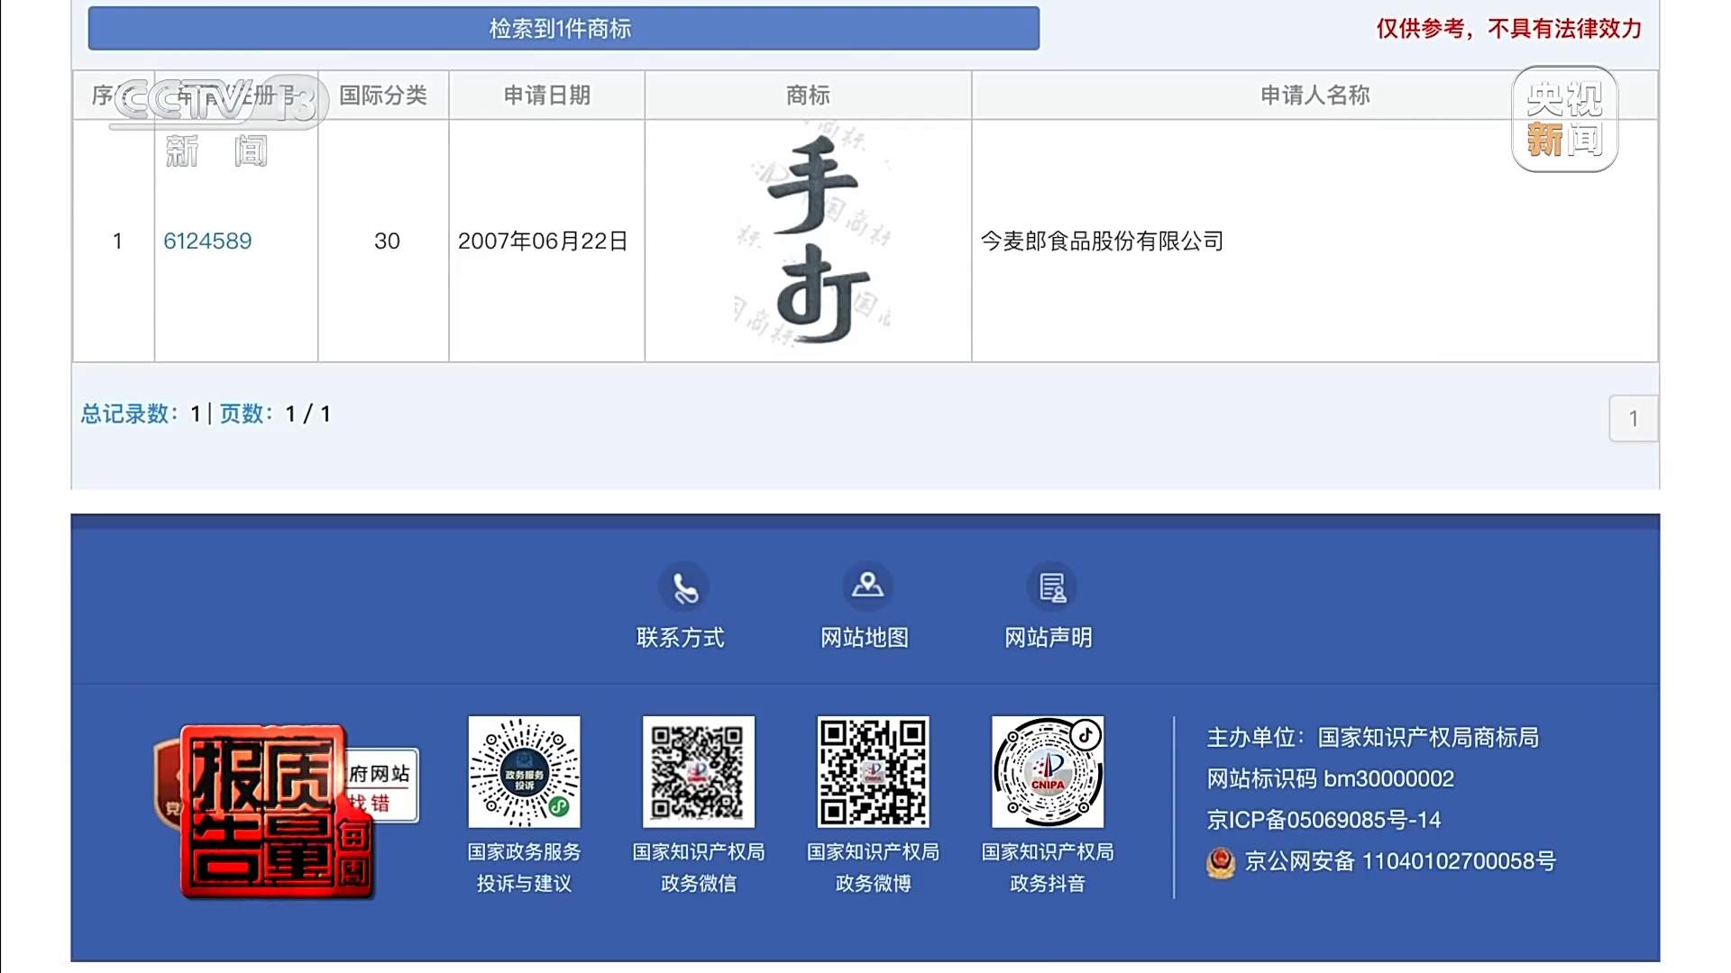The image size is (1731, 973).
Task: Open 京ICP备05069085号-14 link
Action: (x=1324, y=820)
